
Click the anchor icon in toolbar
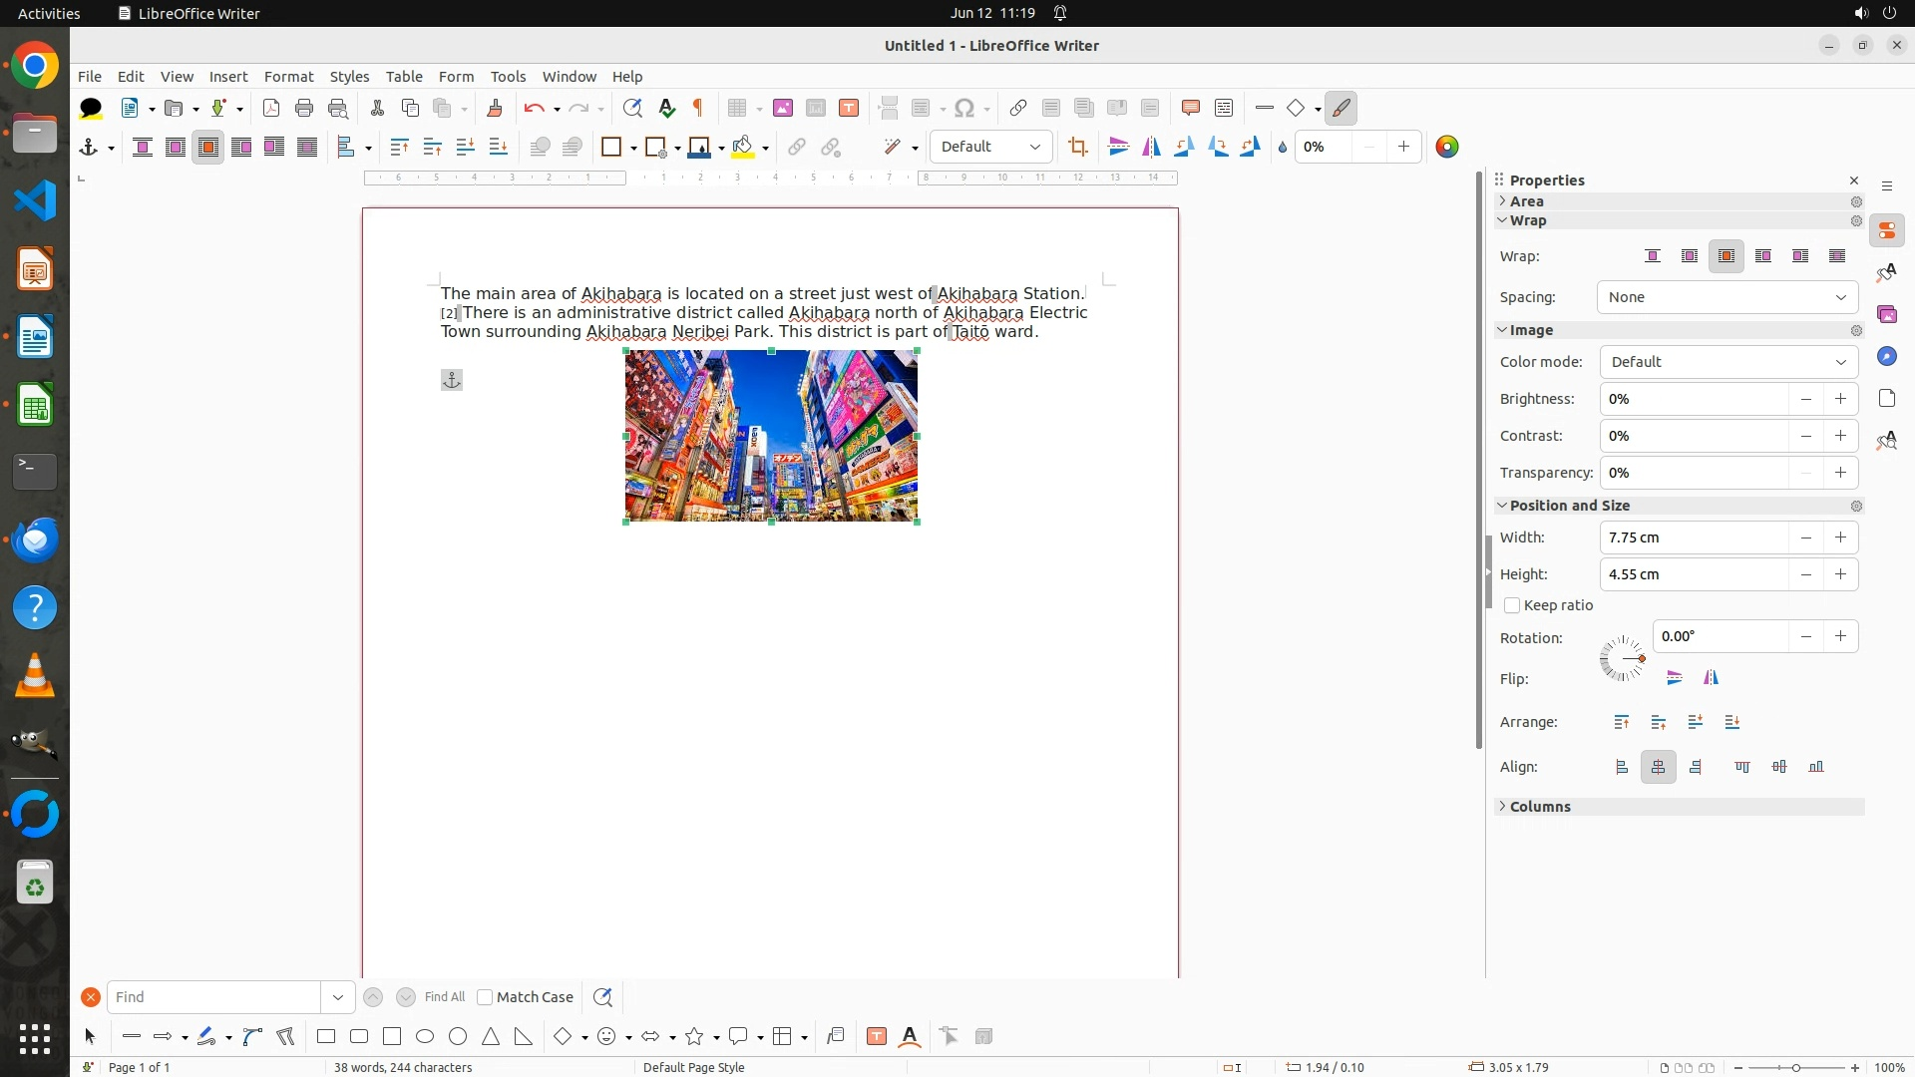tap(89, 148)
